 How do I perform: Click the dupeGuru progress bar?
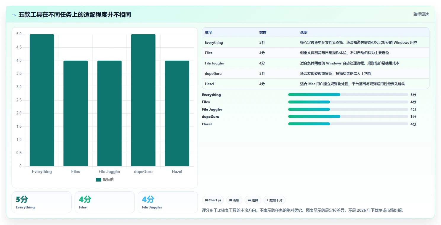[348, 116]
